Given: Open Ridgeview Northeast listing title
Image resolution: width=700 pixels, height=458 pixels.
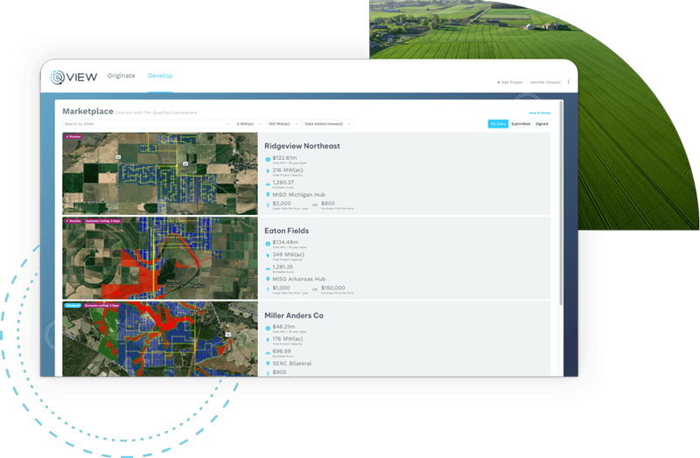Looking at the screenshot, I should click(302, 146).
